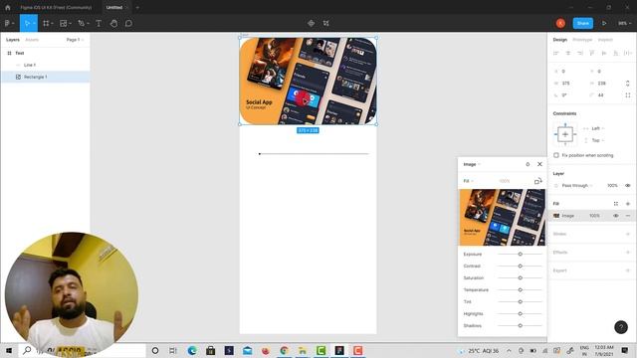The height and width of the screenshot is (358, 637).
Task: Open the Windows Start menu
Action: tap(9, 350)
